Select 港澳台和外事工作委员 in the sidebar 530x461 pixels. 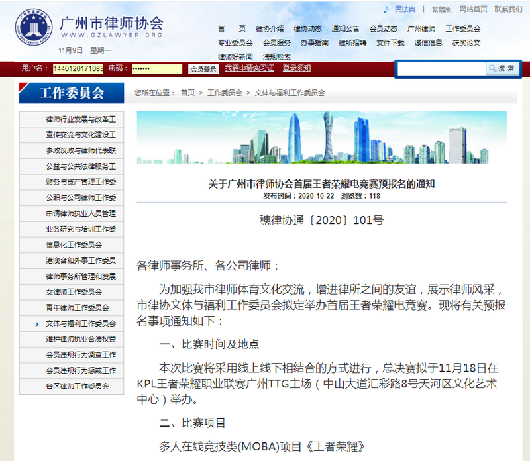72,260
